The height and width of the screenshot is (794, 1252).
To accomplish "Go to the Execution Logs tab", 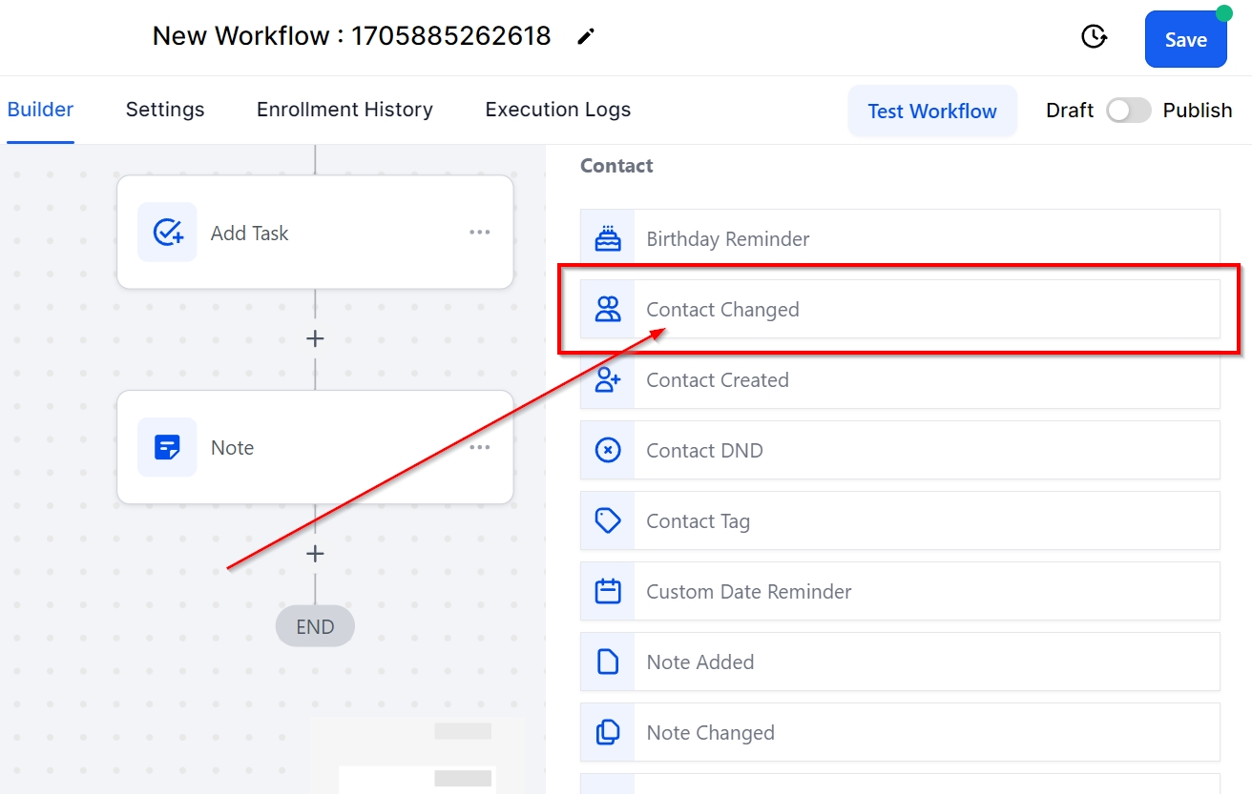I will [557, 110].
